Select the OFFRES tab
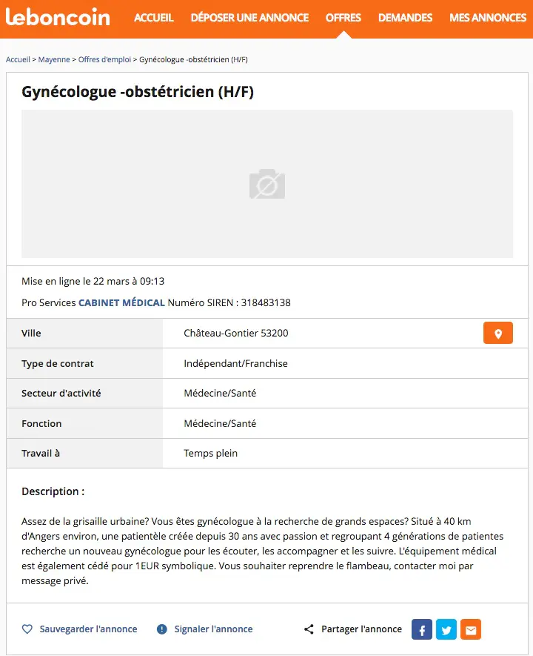This screenshot has height=656, width=533. 343,18
